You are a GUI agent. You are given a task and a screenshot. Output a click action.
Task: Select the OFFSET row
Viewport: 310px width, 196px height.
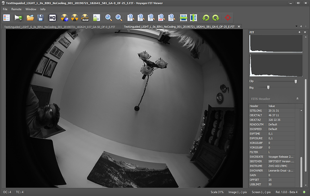[272, 180]
